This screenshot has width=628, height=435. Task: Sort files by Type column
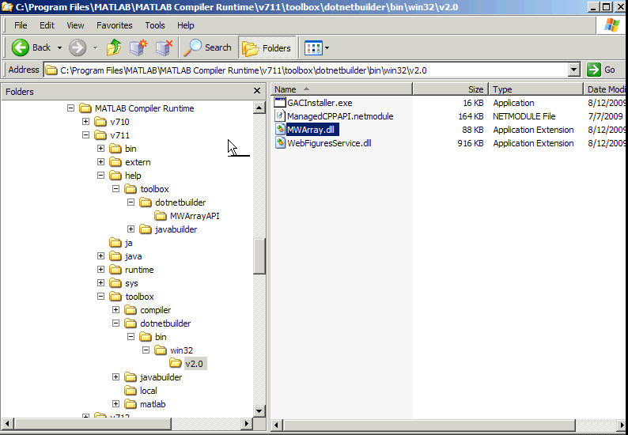536,89
